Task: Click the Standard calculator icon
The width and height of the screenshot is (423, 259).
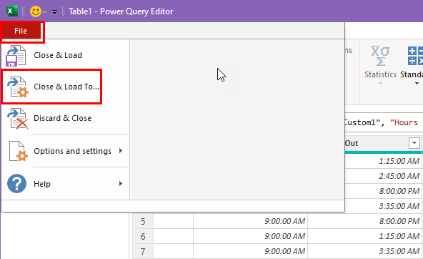Action: [415, 56]
